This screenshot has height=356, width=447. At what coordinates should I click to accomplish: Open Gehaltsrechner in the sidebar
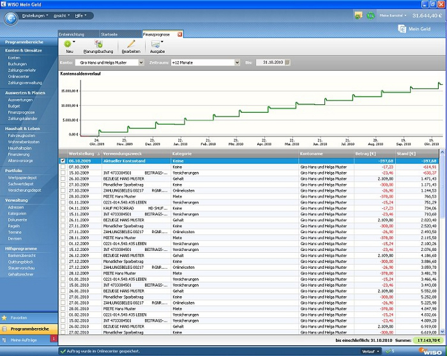20,274
